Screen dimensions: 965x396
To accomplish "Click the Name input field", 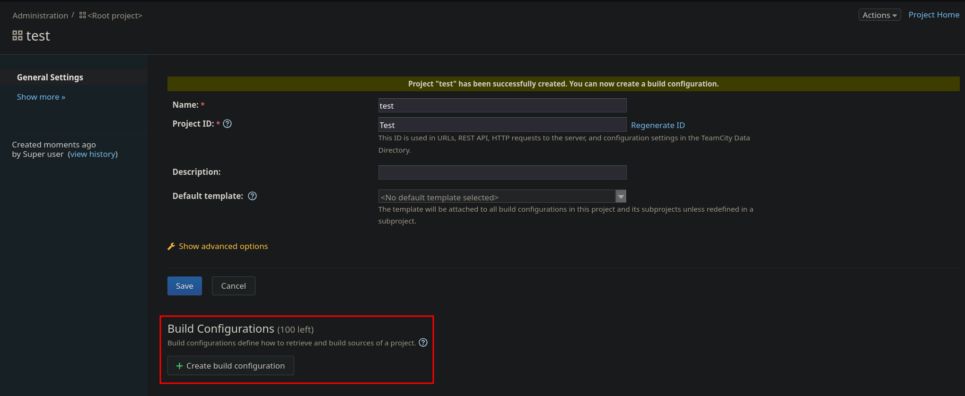I will (x=502, y=105).
